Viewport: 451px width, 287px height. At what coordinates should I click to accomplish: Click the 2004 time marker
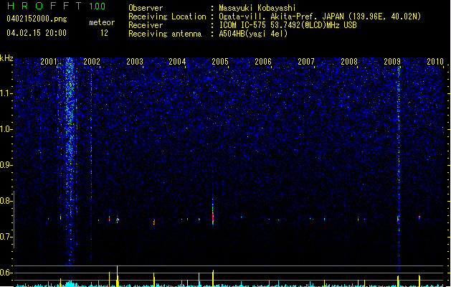coord(177,62)
